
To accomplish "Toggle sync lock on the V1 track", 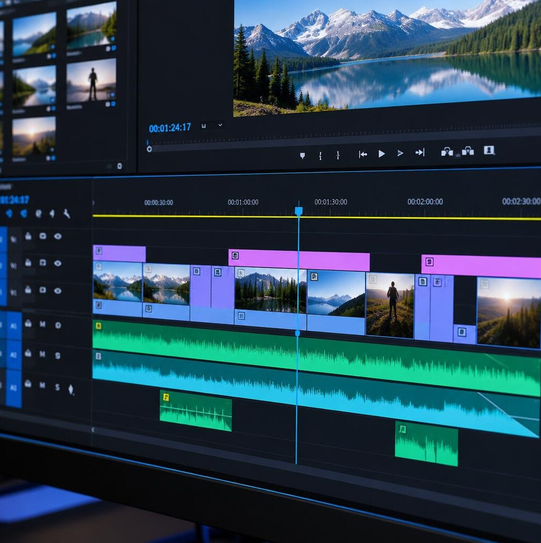I will tap(43, 290).
